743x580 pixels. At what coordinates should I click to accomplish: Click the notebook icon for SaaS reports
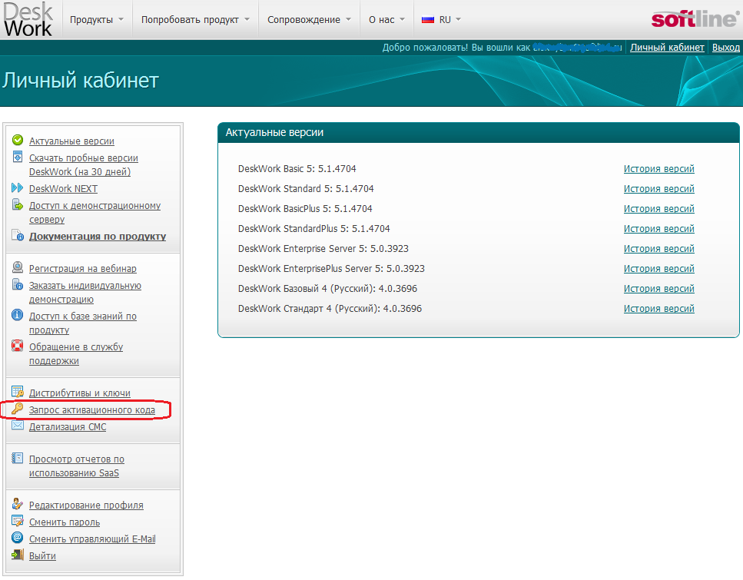pyautogui.click(x=18, y=458)
